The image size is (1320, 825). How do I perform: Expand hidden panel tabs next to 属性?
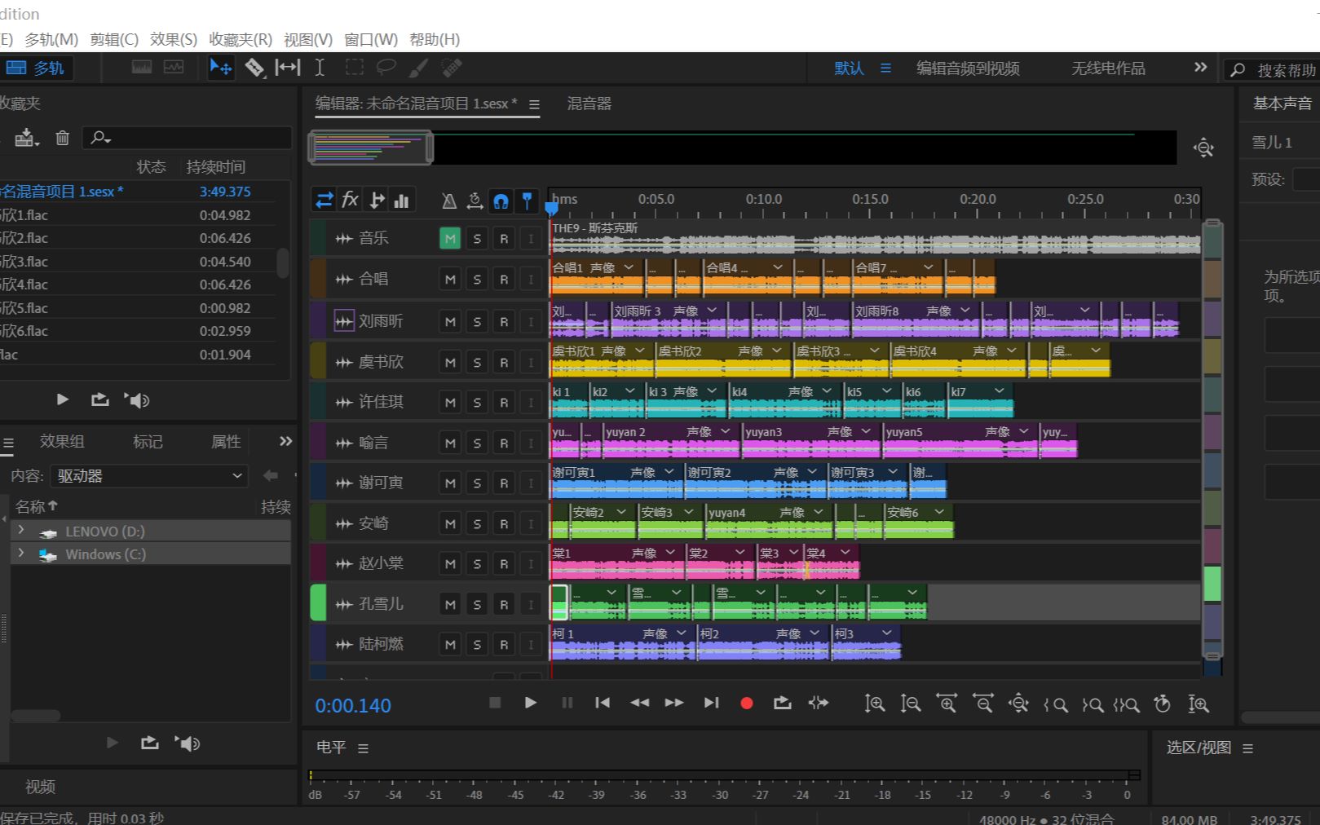285,441
